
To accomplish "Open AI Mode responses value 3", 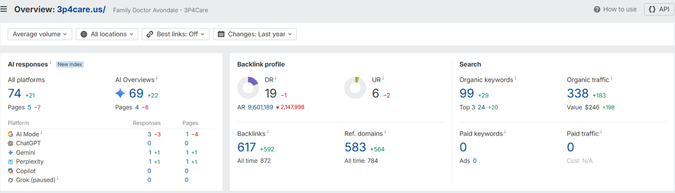I will click(x=149, y=134).
